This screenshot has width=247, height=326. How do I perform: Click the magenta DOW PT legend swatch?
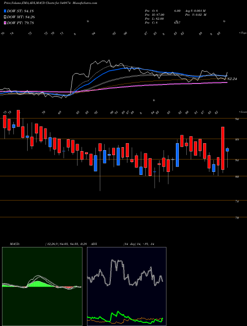click(5, 23)
